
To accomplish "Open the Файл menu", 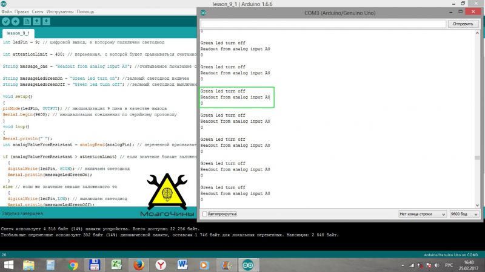I will 7,11.
